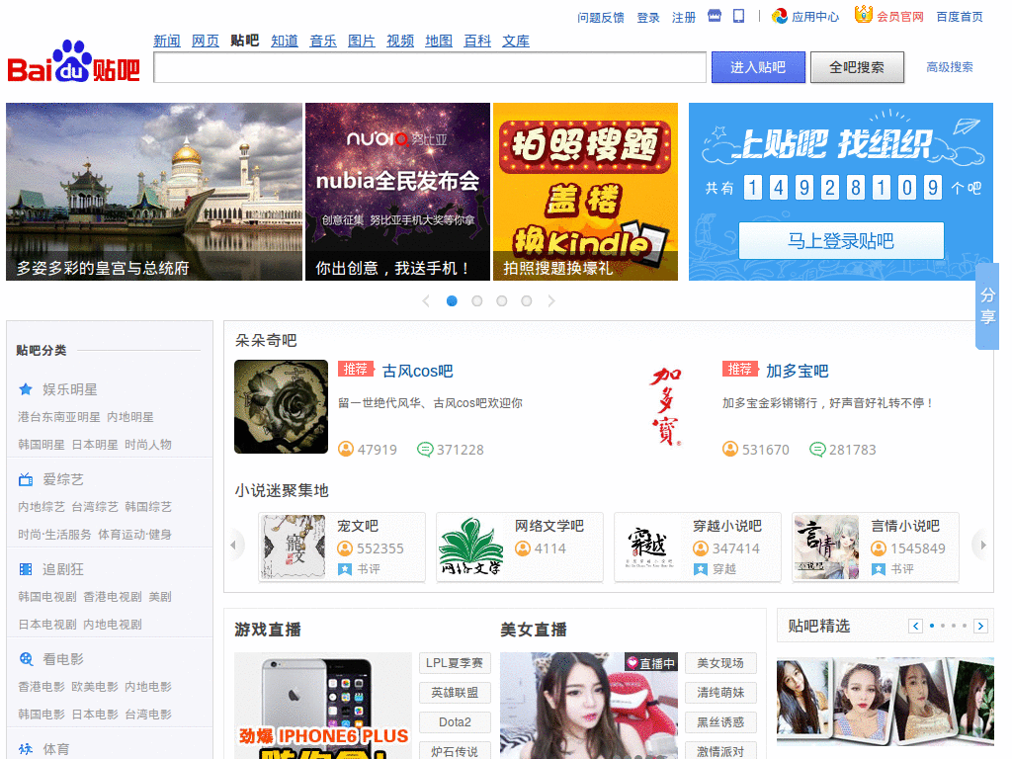Open the 百度首页 link
The width and height of the screenshot is (1012, 759).
960,17
